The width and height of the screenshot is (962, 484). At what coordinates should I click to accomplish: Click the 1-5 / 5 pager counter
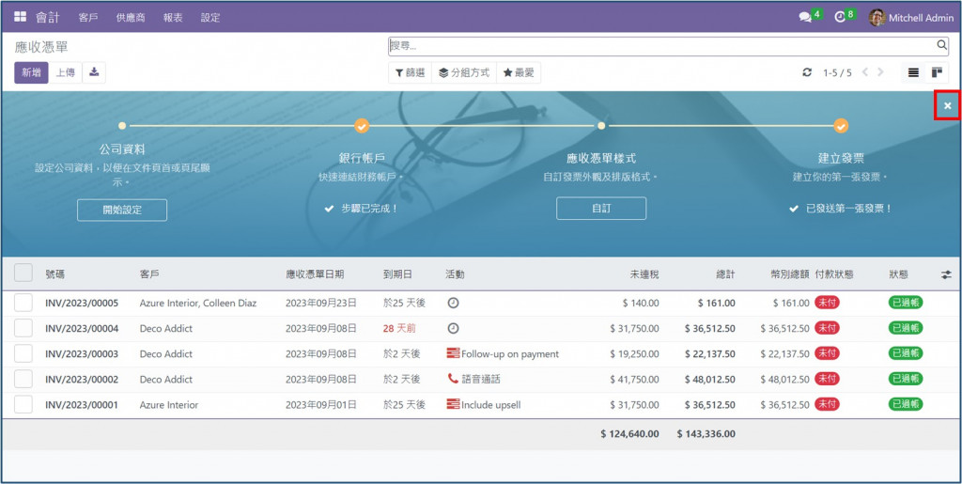tap(837, 72)
